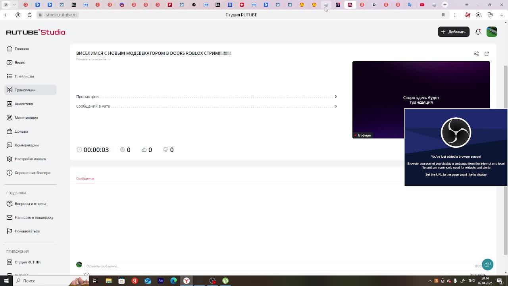508x286 pixels.
Task: Click the dislikes thumbs-down icon
Action: point(166,150)
